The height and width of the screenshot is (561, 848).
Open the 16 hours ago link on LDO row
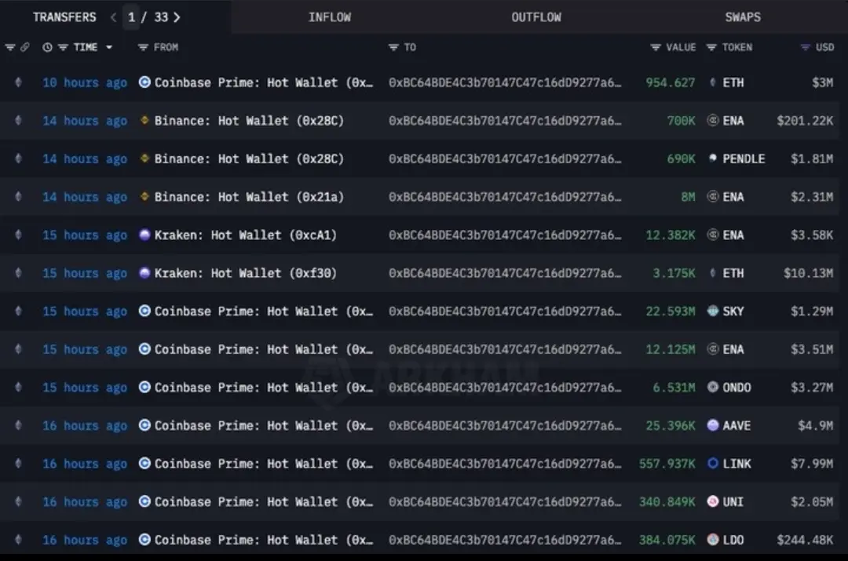click(x=85, y=540)
